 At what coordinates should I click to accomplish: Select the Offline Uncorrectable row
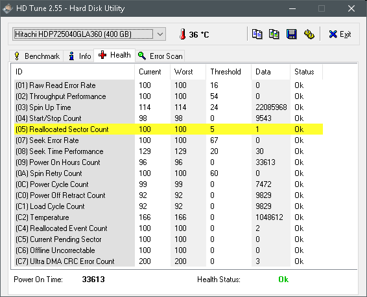[x=169, y=250]
